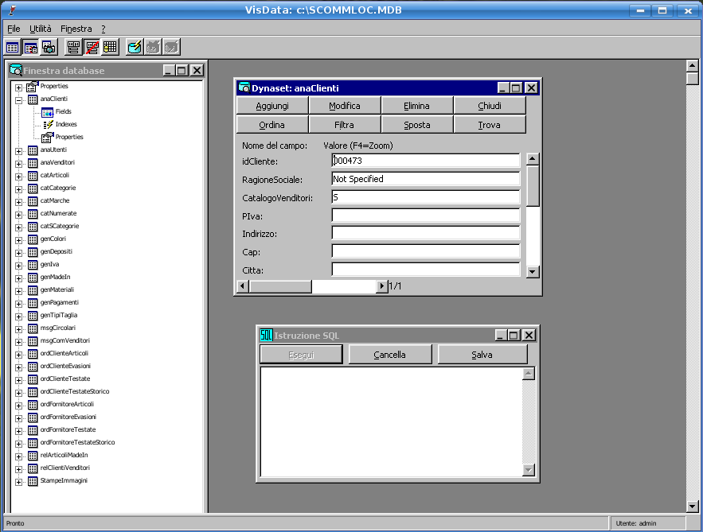The image size is (703, 532).
Task: Click Cancella in Istruzione SQL window
Action: click(x=389, y=355)
